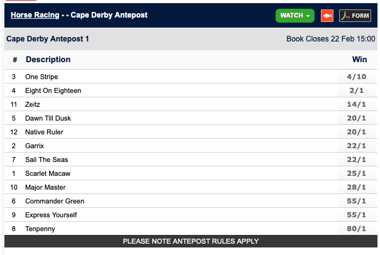
Task: Click Sail The Seas 22/1 price
Action: click(x=356, y=160)
